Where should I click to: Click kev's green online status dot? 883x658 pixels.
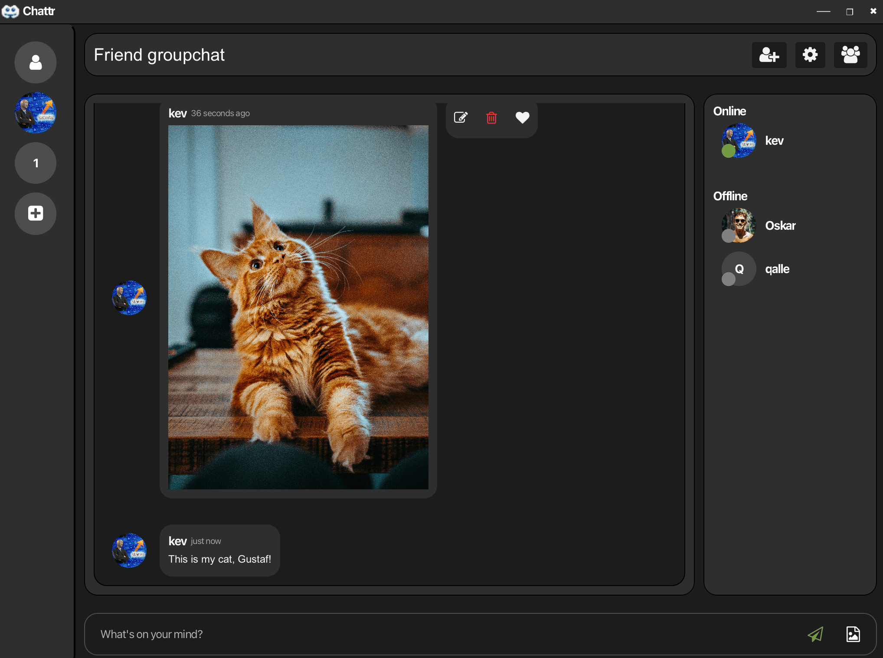click(728, 152)
